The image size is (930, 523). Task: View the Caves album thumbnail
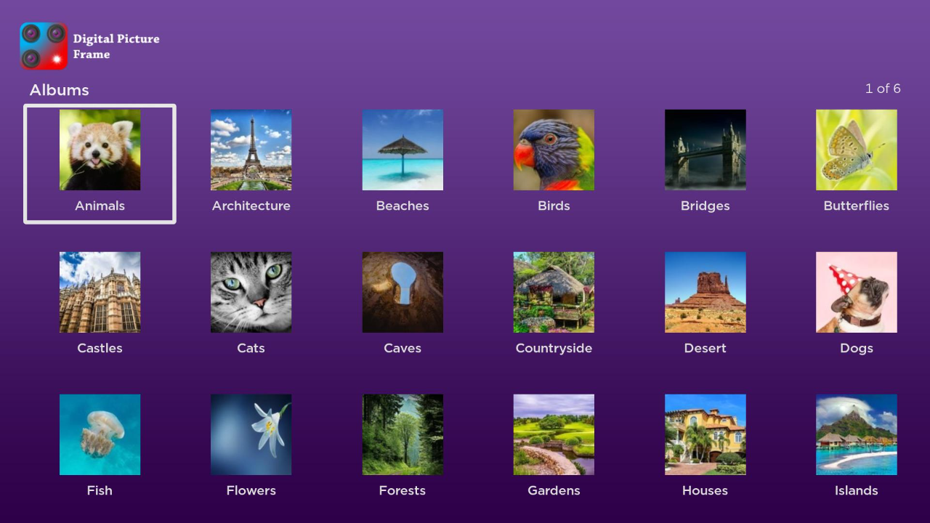[403, 292]
